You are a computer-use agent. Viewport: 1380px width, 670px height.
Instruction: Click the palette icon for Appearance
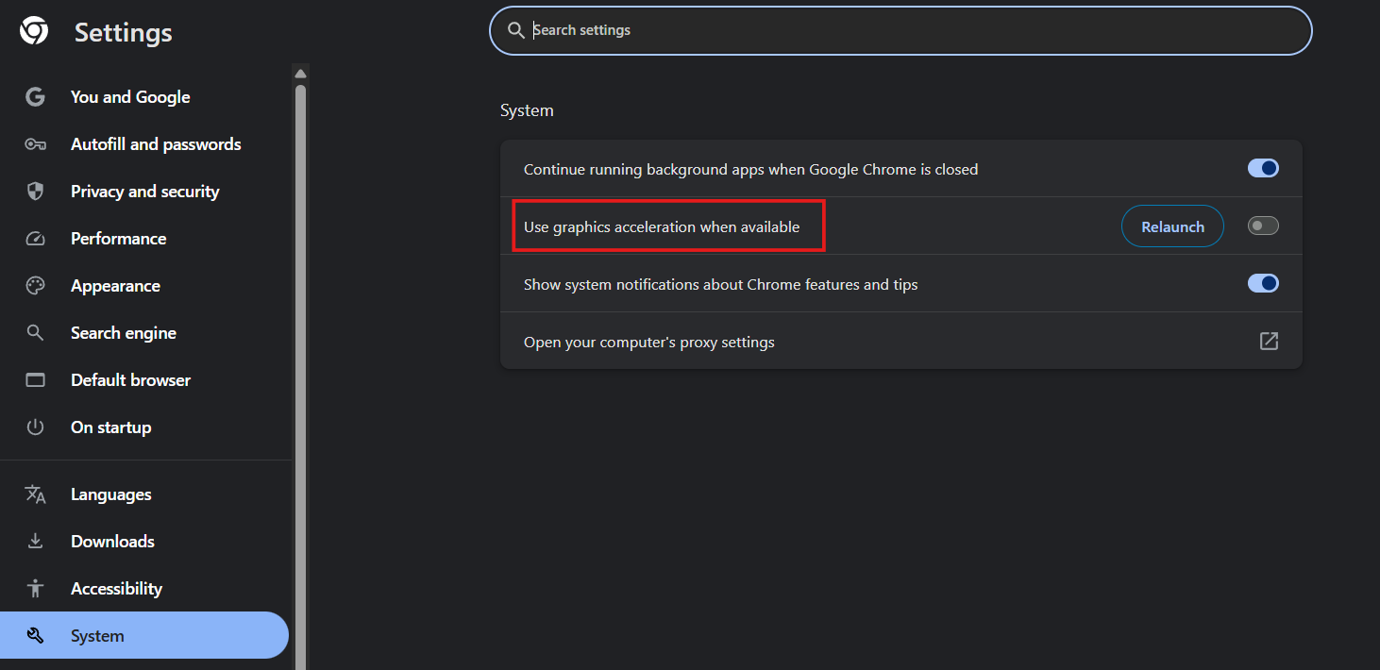click(35, 286)
